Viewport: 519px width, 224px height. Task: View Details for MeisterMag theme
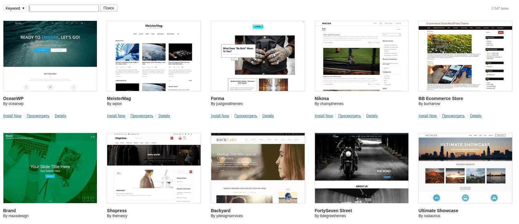point(164,116)
